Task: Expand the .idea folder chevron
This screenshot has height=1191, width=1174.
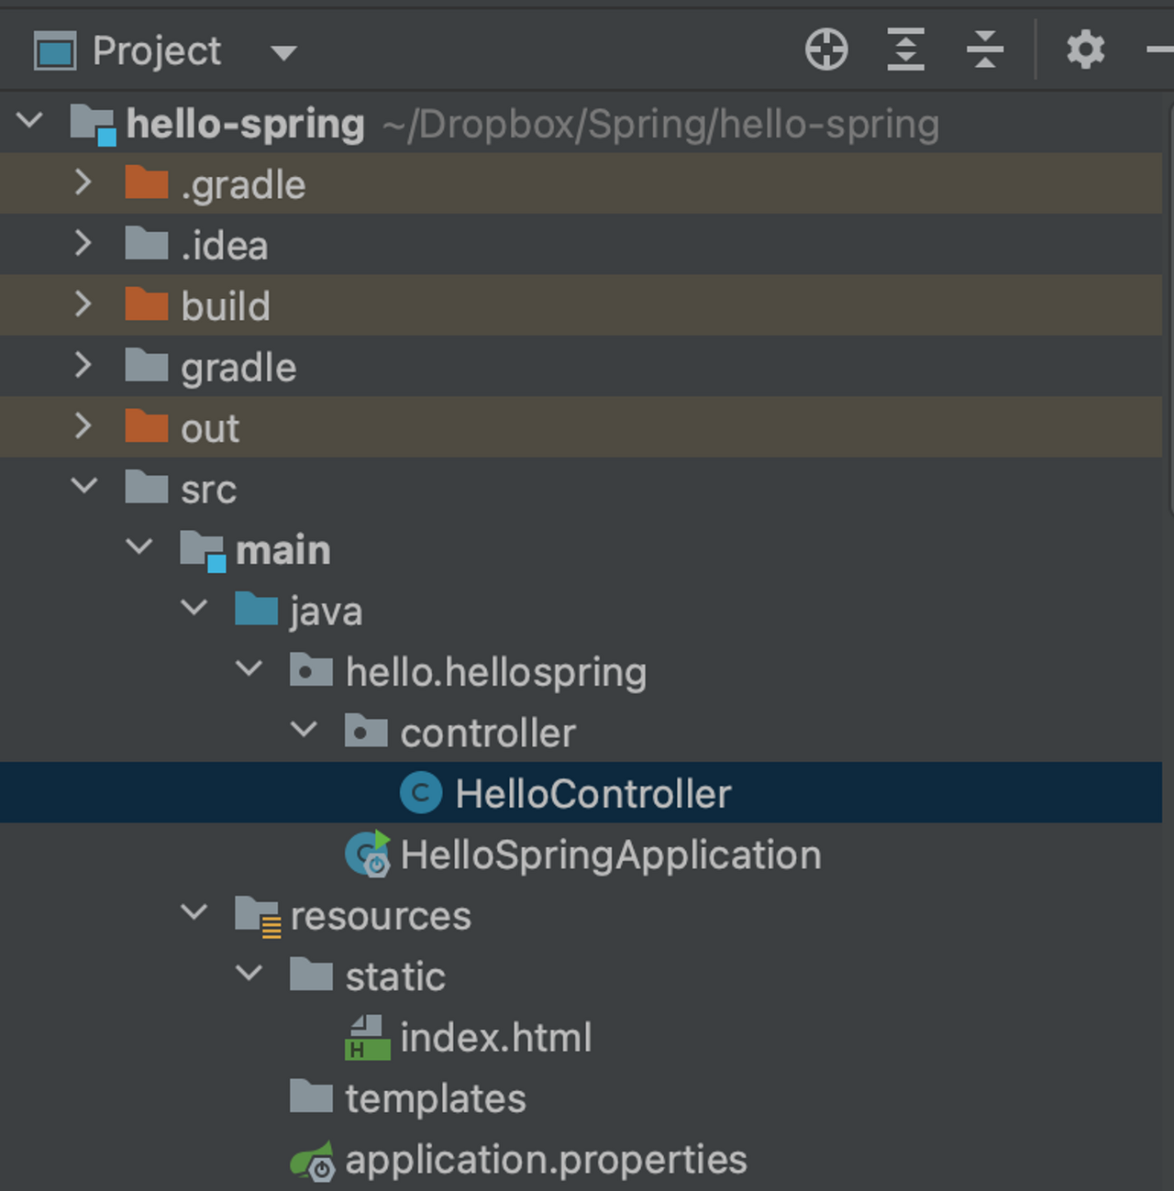Action: [83, 243]
